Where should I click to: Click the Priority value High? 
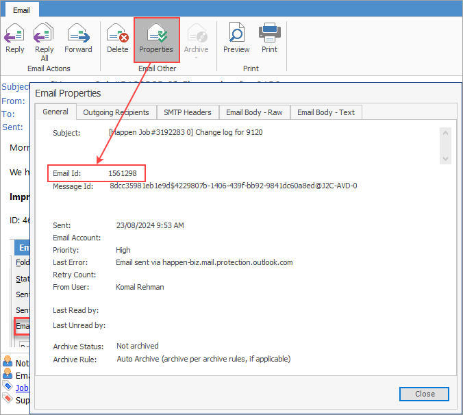coord(123,250)
